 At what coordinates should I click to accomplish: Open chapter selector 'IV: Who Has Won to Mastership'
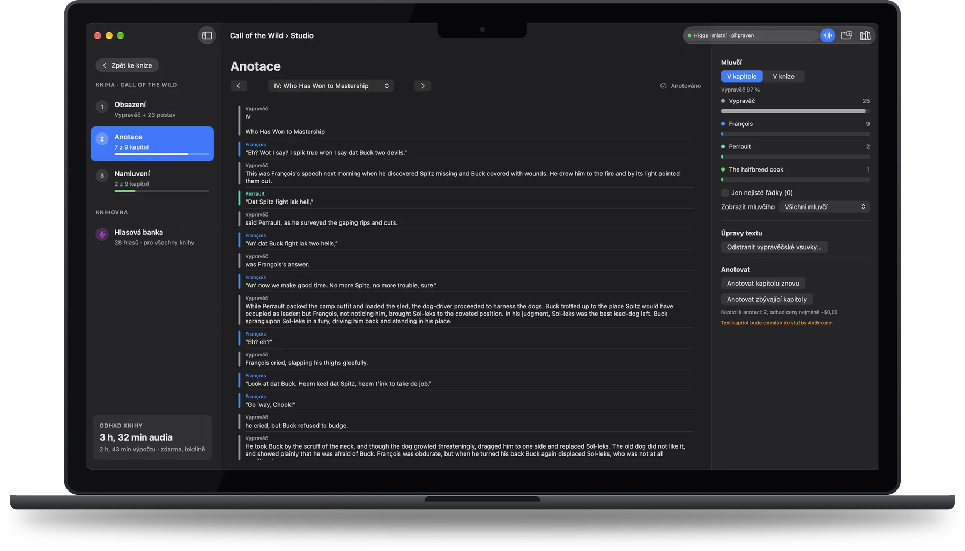point(331,86)
